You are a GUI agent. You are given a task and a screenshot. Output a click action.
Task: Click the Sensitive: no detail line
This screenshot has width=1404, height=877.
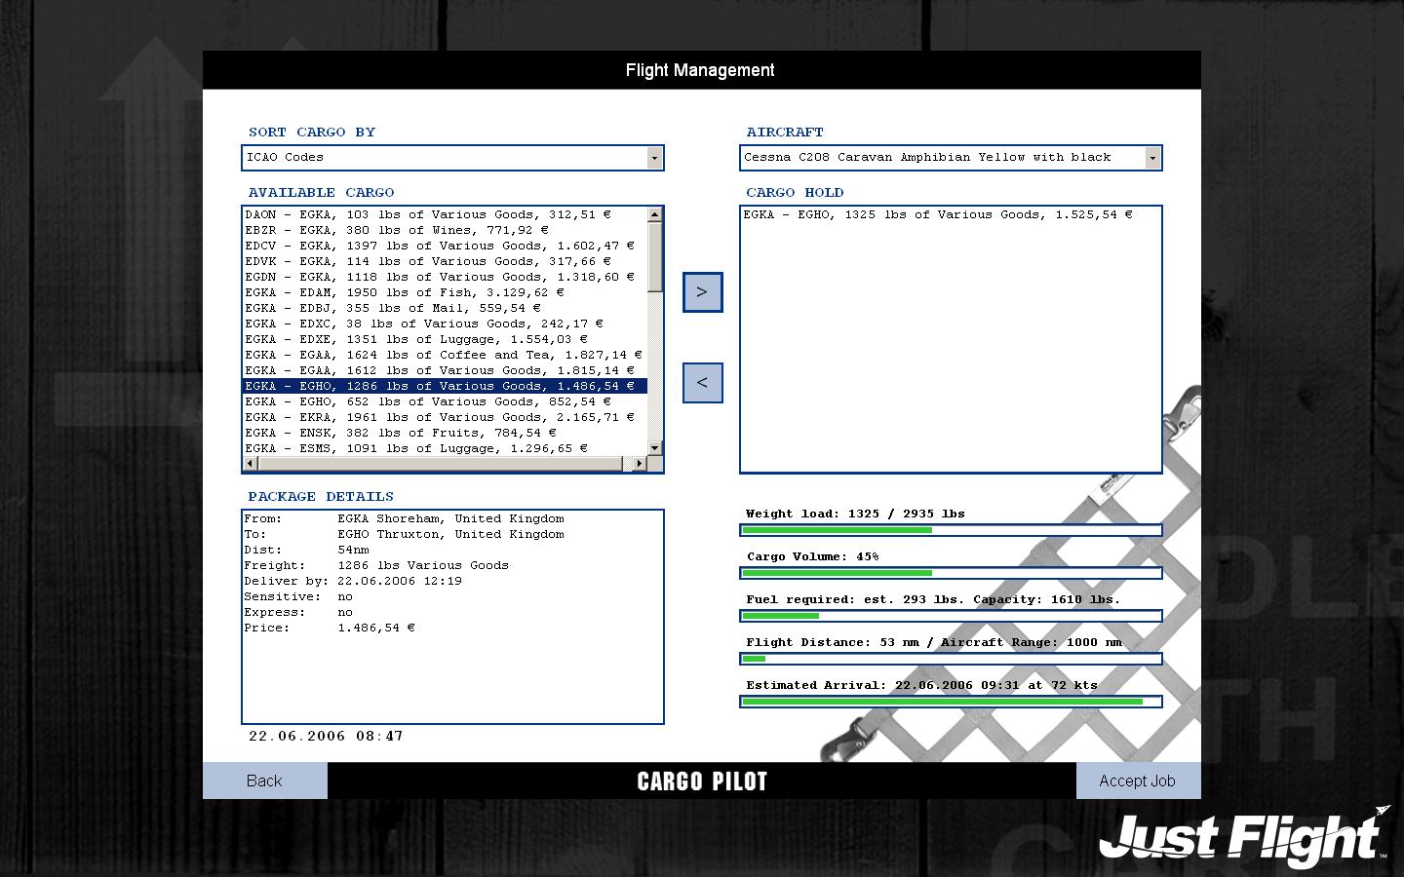298,596
